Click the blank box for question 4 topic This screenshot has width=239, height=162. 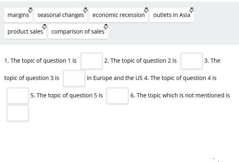pyautogui.click(x=18, y=96)
